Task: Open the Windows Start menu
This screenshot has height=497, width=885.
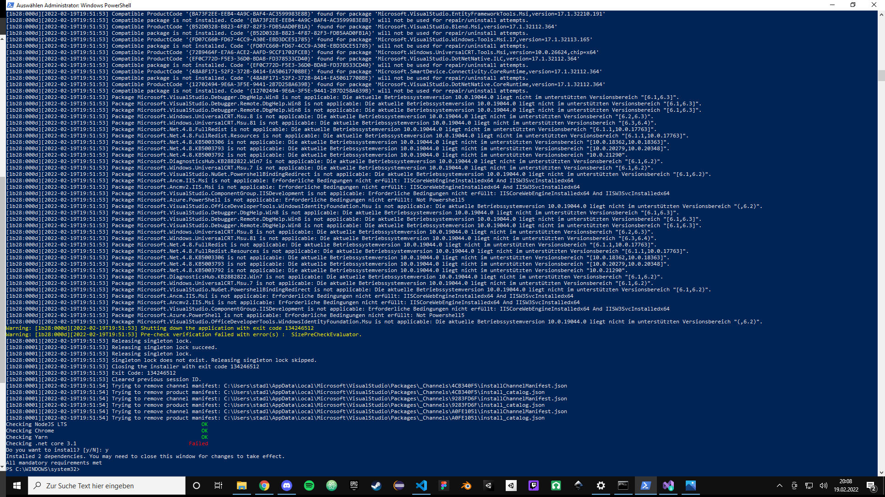Action: point(17,486)
